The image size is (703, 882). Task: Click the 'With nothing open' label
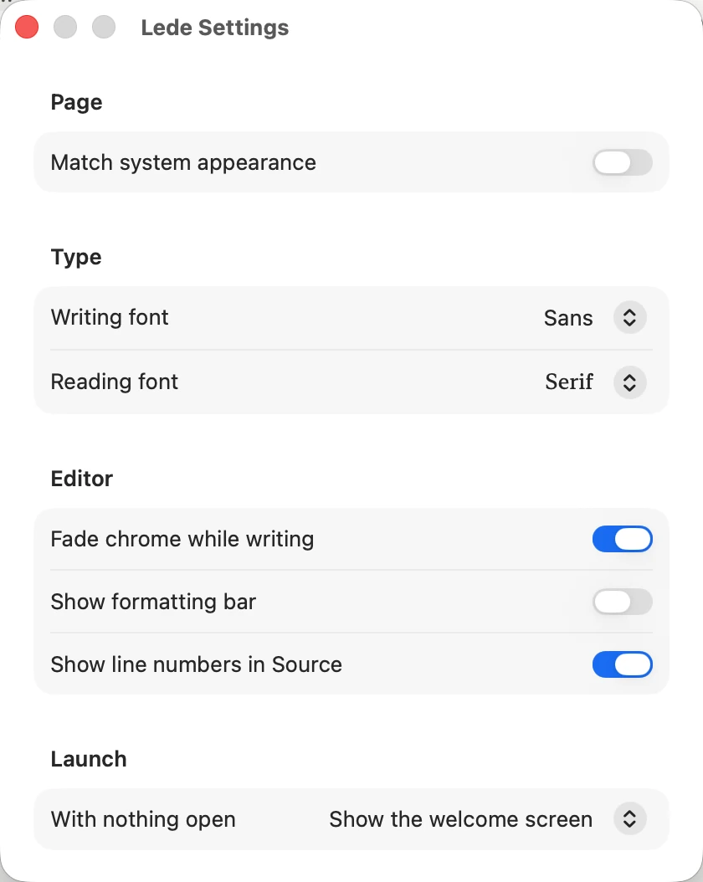click(x=143, y=819)
